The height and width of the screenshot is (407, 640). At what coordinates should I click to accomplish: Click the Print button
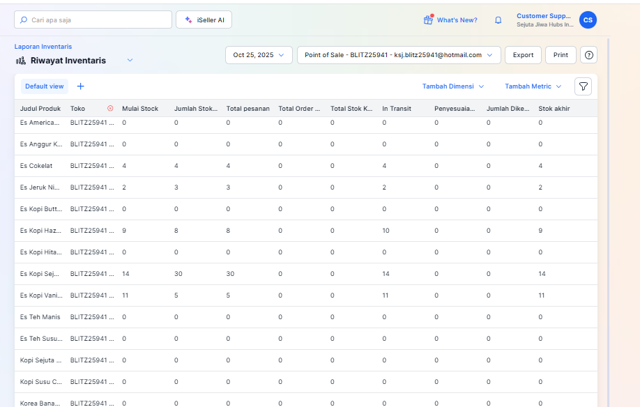tap(561, 55)
